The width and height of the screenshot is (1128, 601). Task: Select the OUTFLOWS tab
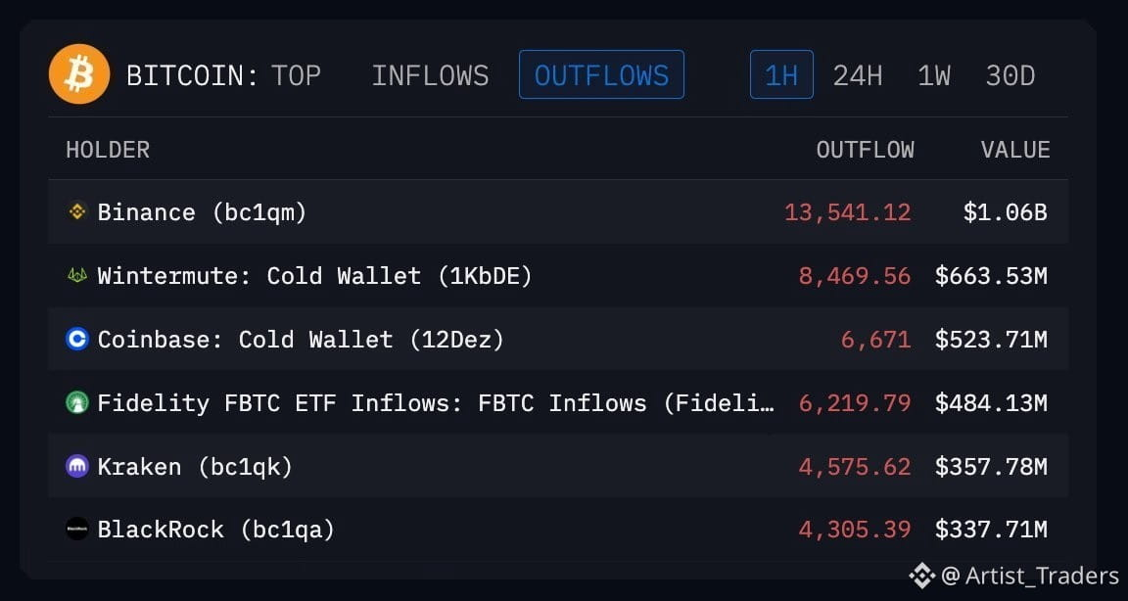601,74
